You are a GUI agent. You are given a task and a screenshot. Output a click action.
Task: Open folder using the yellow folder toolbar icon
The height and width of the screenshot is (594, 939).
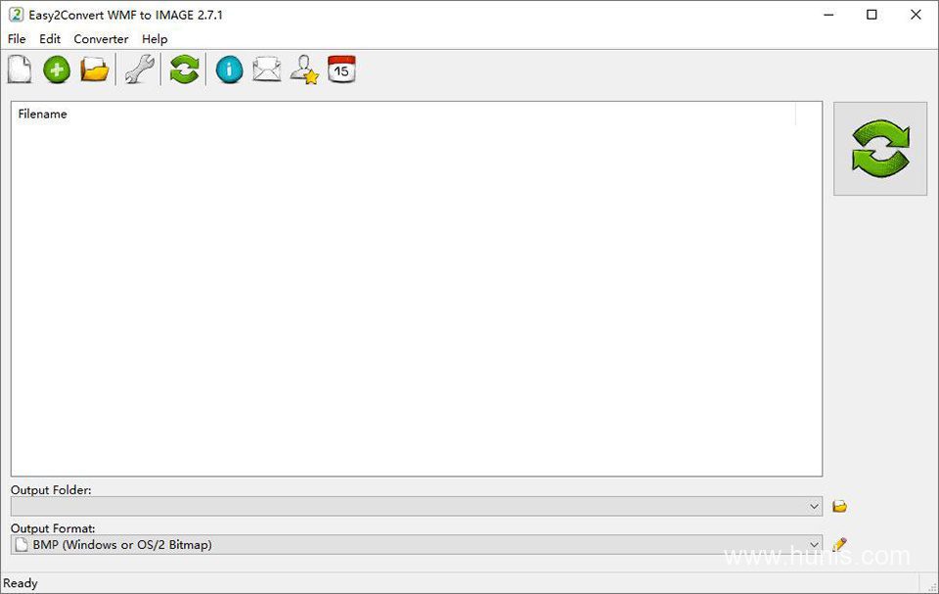95,69
